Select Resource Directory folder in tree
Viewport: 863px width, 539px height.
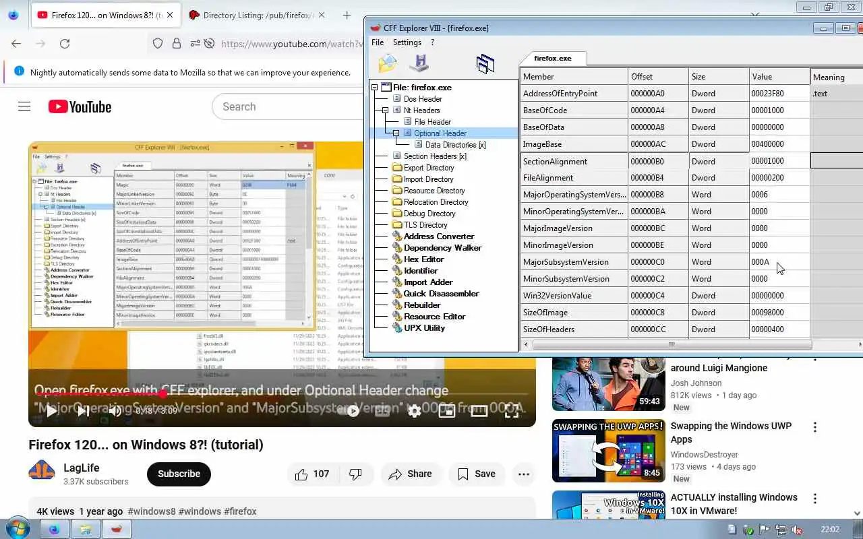coord(434,191)
